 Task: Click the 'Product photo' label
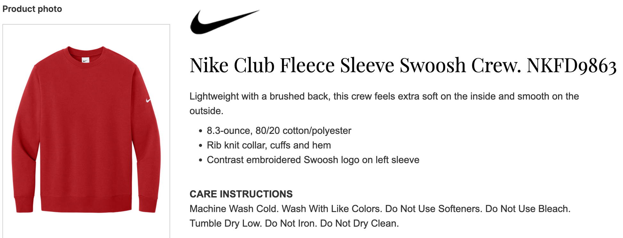pyautogui.click(x=32, y=9)
